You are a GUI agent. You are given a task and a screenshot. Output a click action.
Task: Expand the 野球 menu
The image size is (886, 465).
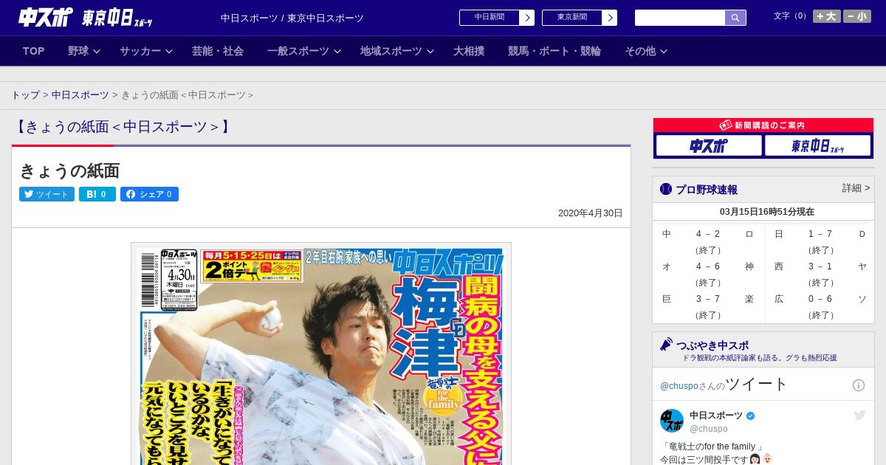83,51
